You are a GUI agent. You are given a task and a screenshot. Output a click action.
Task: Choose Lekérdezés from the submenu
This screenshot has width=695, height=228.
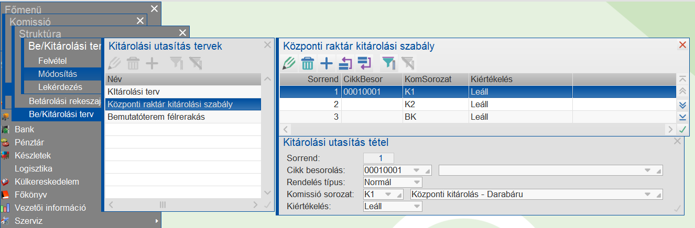click(x=61, y=87)
